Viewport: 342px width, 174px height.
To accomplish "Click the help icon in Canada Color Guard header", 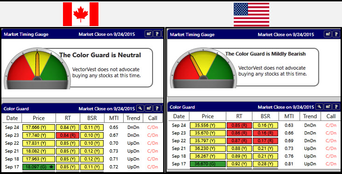I will click(157, 108).
